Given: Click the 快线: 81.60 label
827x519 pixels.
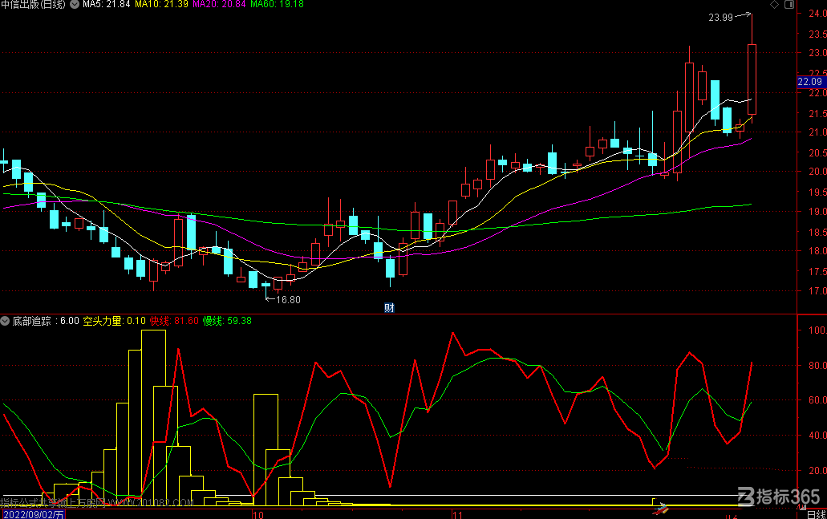Looking at the screenshot, I should 174,321.
